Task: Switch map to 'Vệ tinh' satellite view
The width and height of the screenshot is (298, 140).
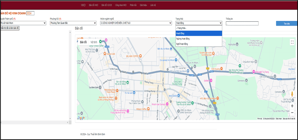Action: pos(94,42)
